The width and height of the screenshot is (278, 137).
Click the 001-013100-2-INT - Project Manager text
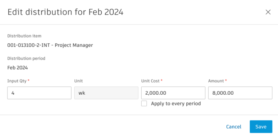(50, 45)
